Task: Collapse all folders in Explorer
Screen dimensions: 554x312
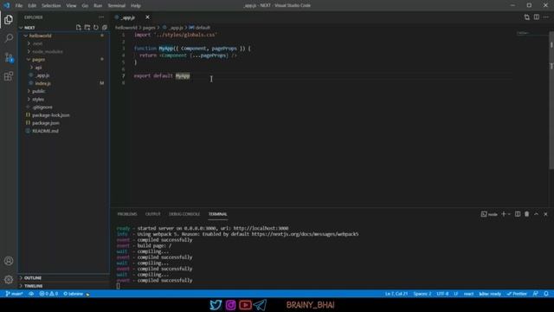Action: pyautogui.click(x=105, y=27)
